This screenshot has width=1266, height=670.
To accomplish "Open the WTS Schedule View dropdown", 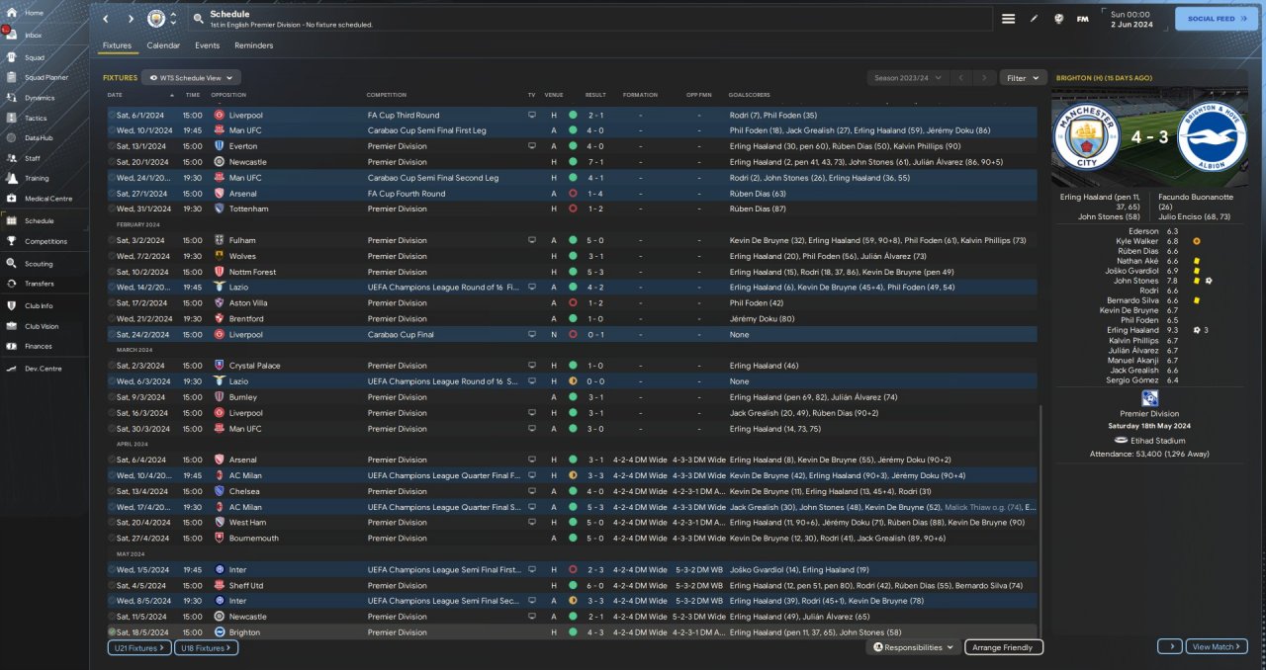I will (x=191, y=77).
